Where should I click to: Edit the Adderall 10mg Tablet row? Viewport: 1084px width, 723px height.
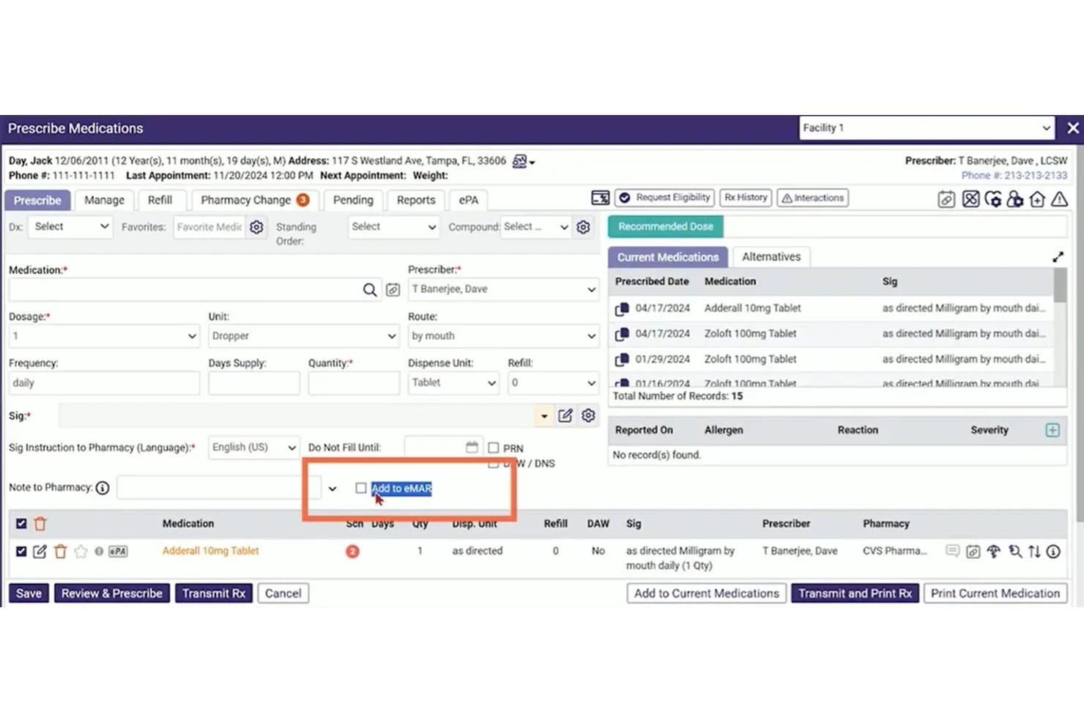(40, 552)
